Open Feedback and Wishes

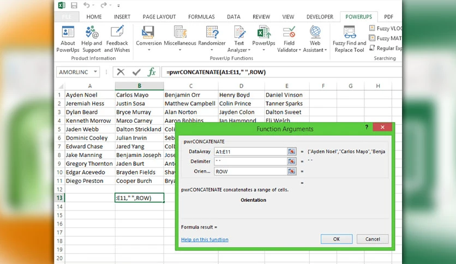pos(117,39)
